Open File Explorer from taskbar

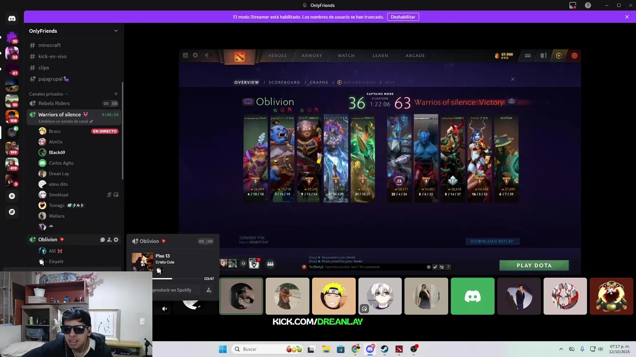pyautogui.click(x=326, y=349)
